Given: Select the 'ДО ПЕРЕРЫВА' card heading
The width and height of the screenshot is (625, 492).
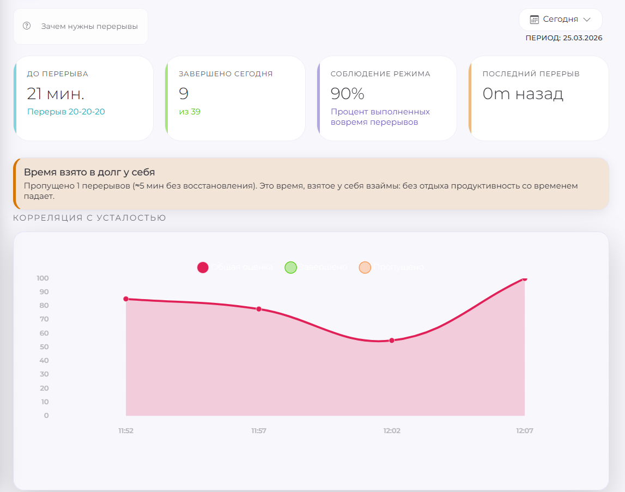Looking at the screenshot, I should [57, 74].
